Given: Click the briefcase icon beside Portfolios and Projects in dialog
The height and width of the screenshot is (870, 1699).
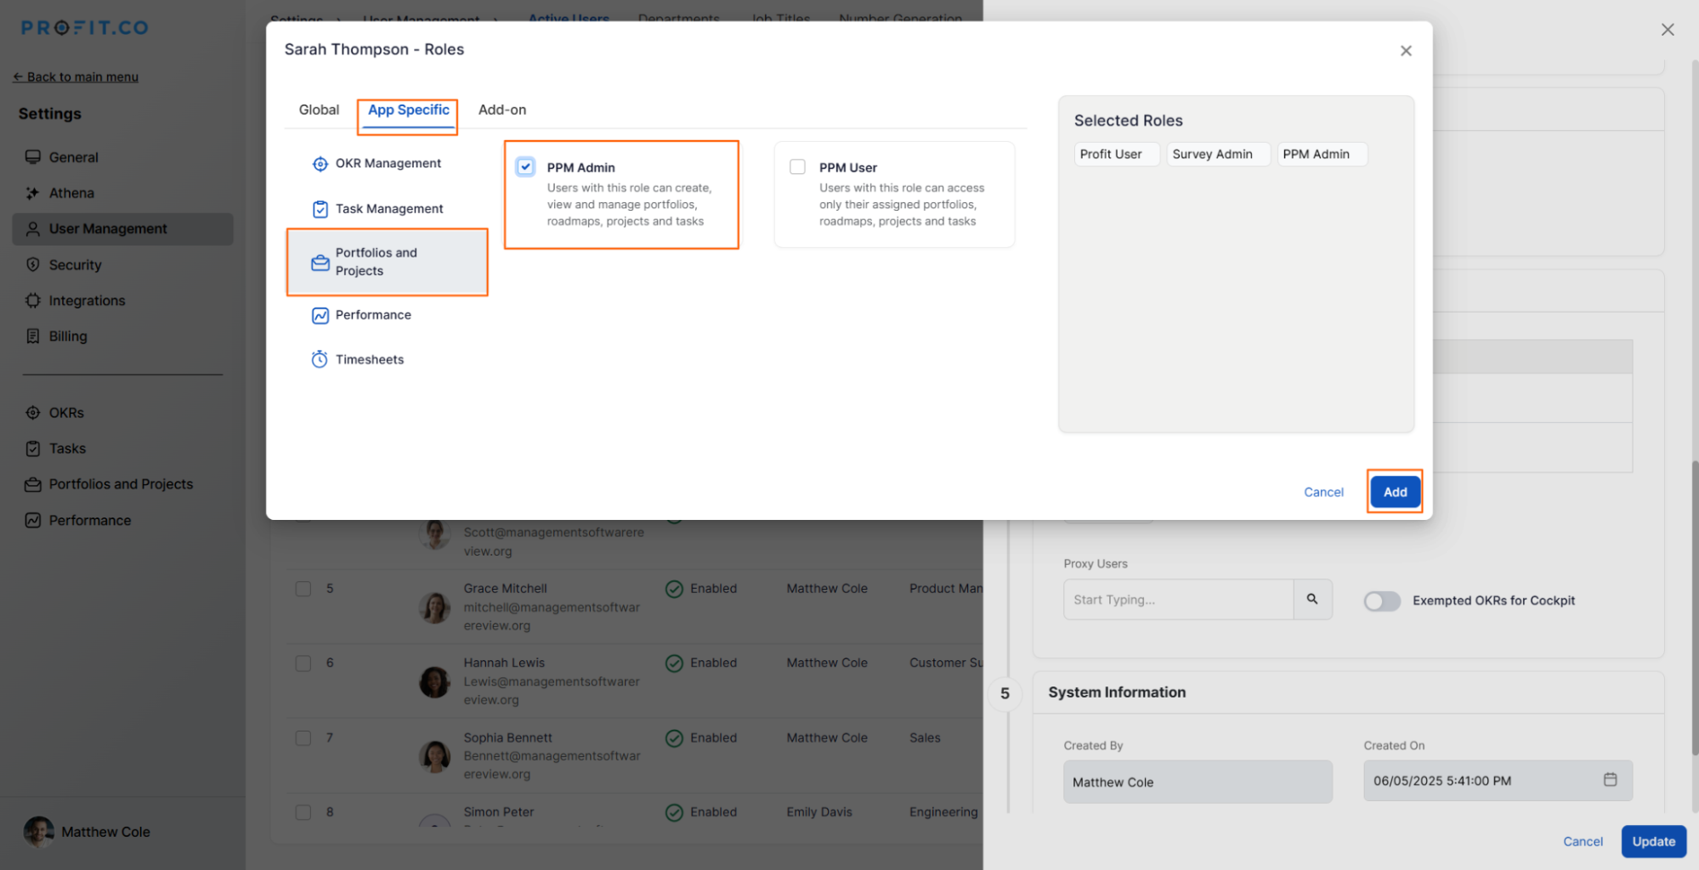Looking at the screenshot, I should [x=320, y=263].
